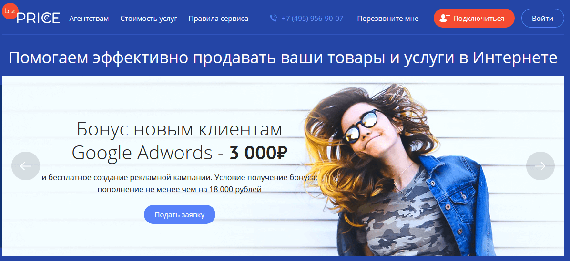Open the Правила сервиса page
Screen dimensions: 570x261
218,19
